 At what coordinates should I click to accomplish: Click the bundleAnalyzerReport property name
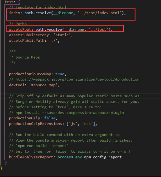31,157
